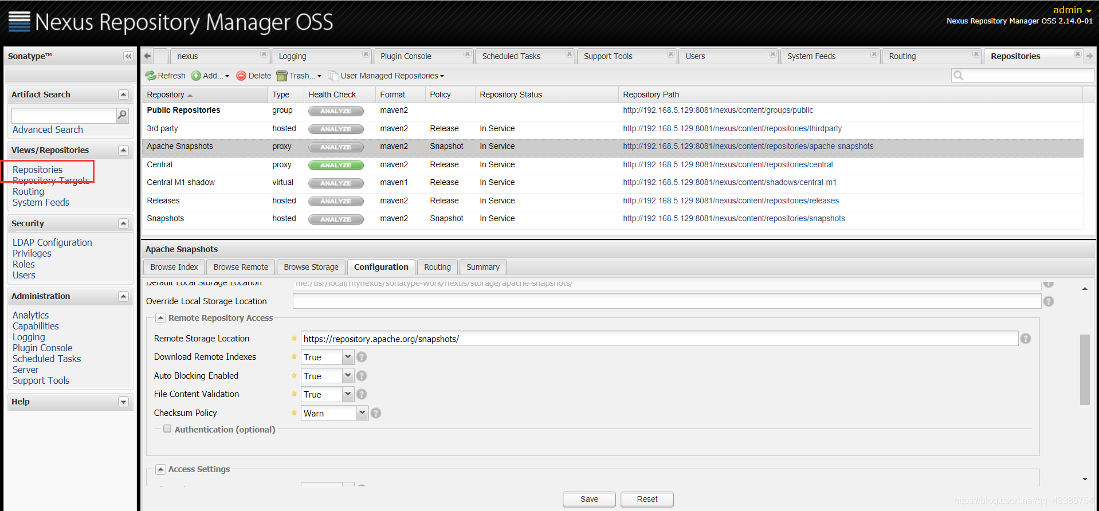Click help icon for Override Local Storage
Viewport: 1099px width, 511px height.
[x=1049, y=301]
